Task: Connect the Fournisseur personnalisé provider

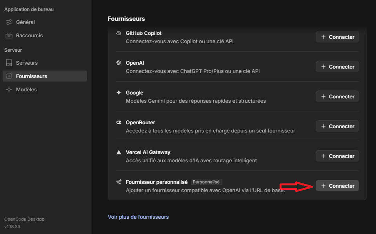Action: tap(337, 186)
